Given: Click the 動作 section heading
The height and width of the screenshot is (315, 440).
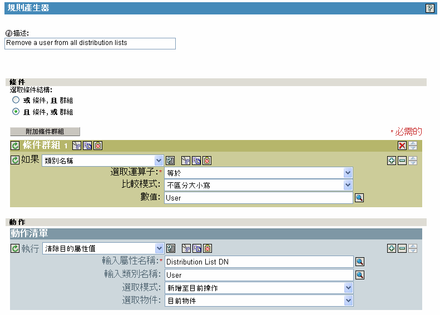Looking at the screenshot, I should 17,222.
